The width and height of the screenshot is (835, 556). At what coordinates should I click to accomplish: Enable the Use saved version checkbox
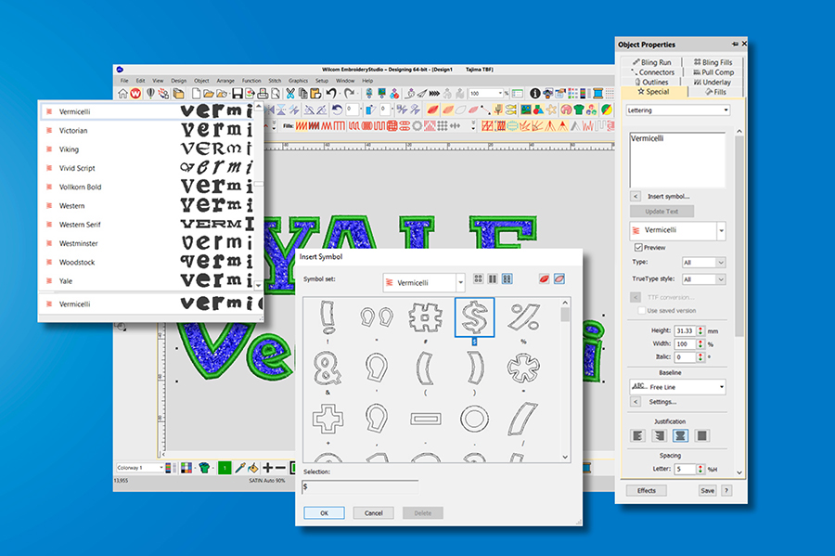(x=640, y=310)
